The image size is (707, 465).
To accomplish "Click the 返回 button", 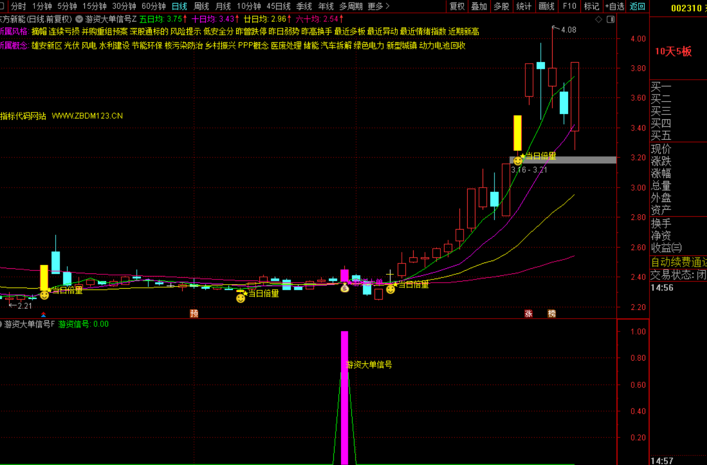I will [637, 6].
